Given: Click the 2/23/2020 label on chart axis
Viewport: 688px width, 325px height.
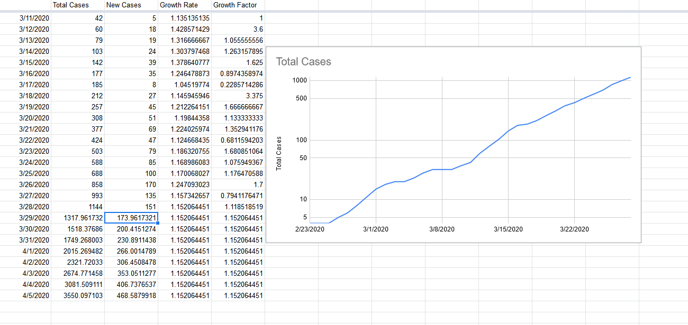Looking at the screenshot, I should click(310, 229).
